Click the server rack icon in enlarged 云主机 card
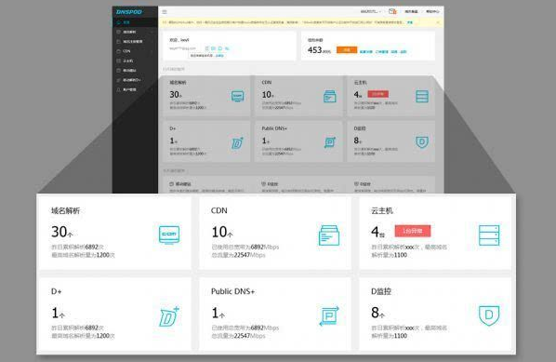 [489, 235]
